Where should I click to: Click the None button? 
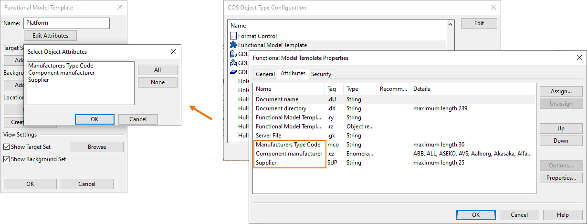[157, 82]
